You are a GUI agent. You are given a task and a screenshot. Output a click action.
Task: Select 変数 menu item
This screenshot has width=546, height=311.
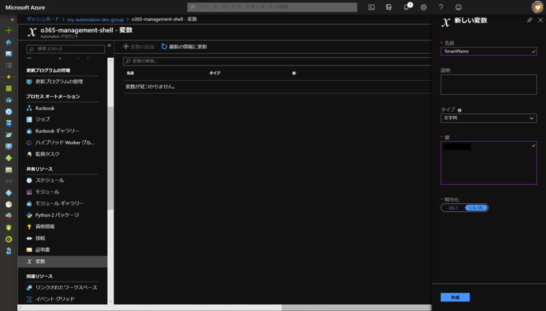(x=63, y=262)
